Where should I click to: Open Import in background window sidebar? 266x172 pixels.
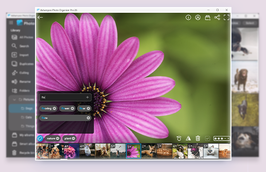[20, 55]
